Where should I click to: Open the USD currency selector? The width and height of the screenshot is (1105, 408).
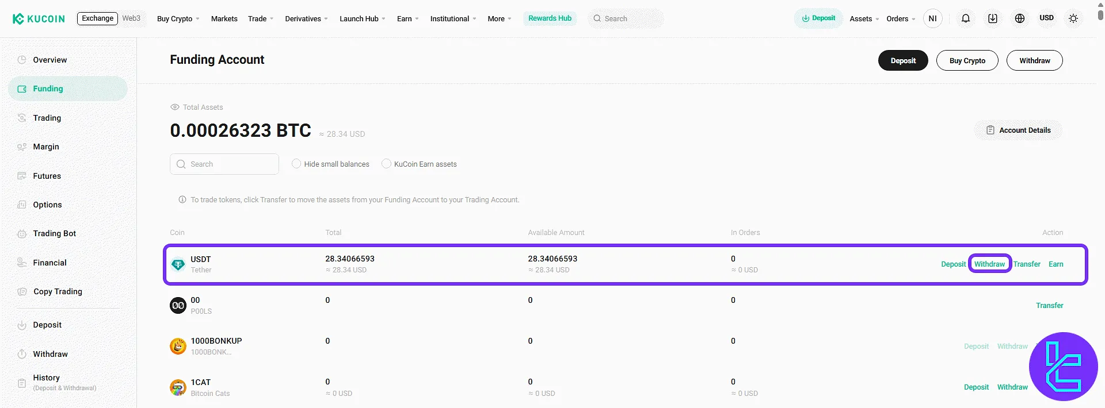pyautogui.click(x=1047, y=18)
